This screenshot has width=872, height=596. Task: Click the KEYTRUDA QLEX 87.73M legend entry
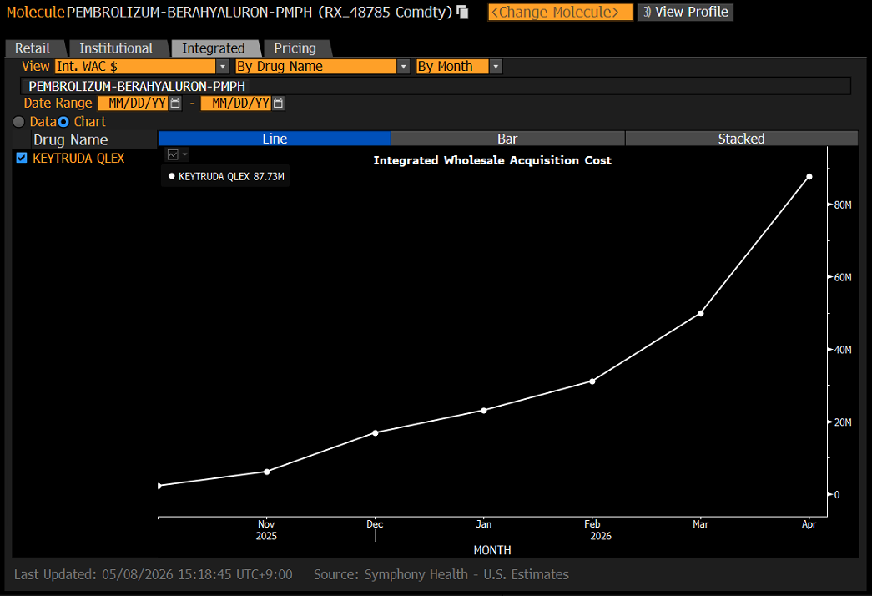[226, 176]
